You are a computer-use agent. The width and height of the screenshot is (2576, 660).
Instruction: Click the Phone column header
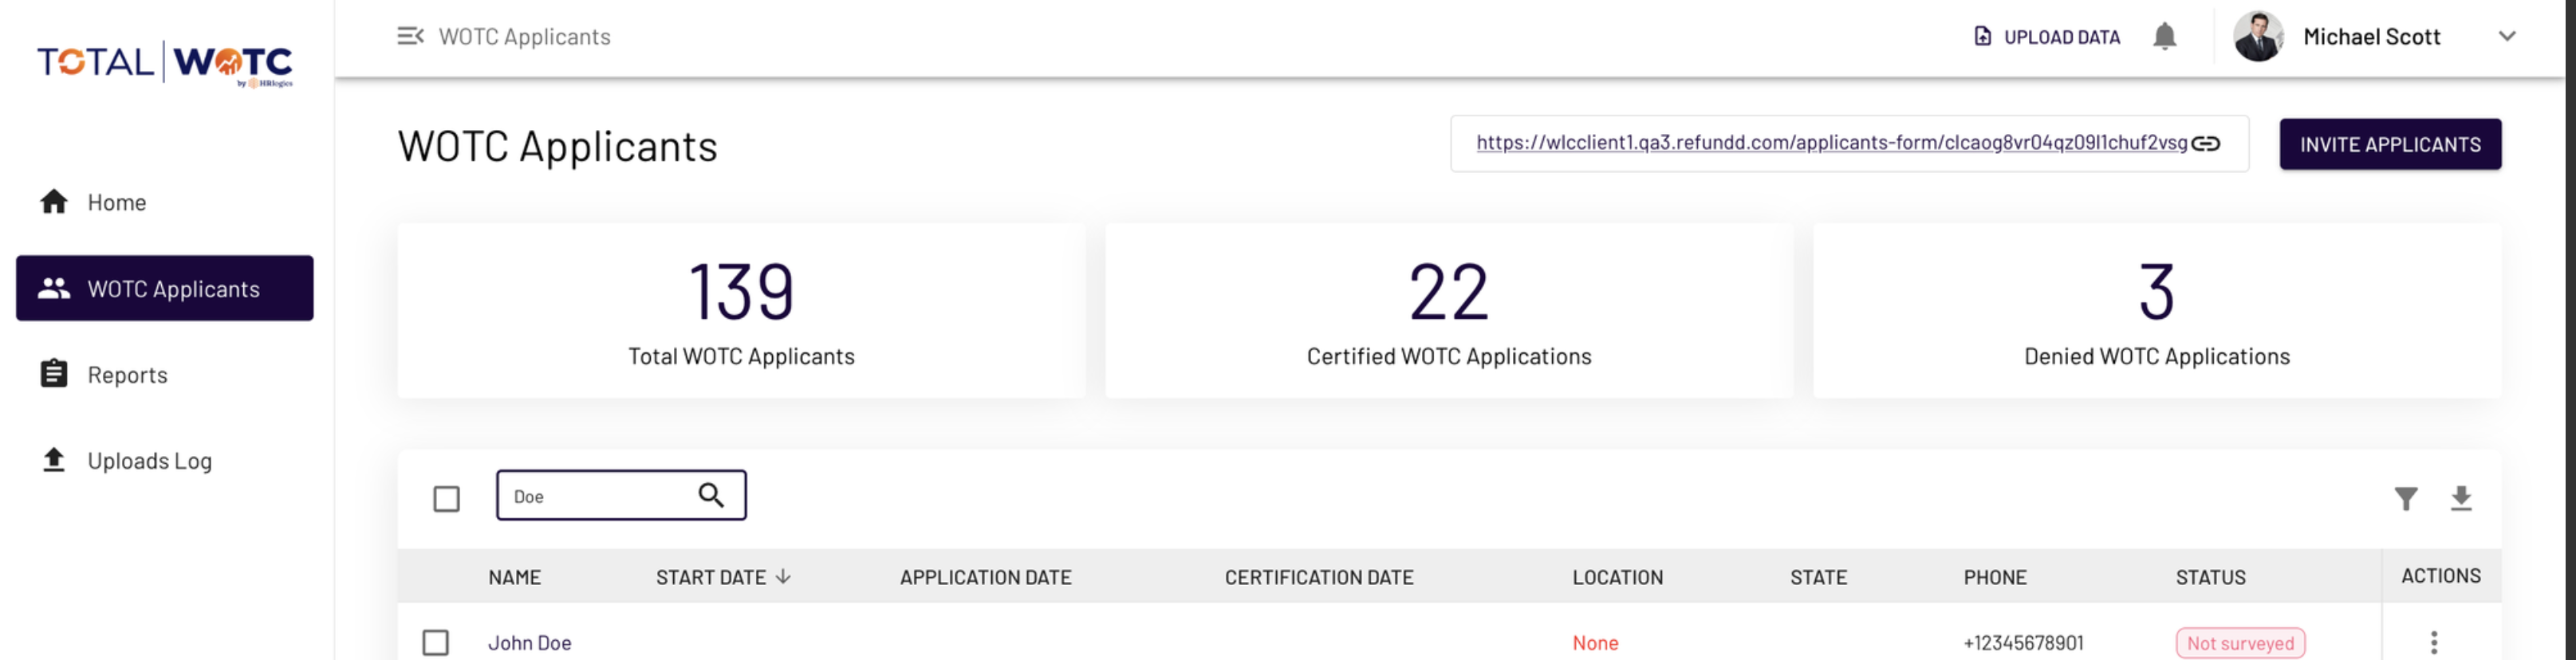pos(1994,577)
